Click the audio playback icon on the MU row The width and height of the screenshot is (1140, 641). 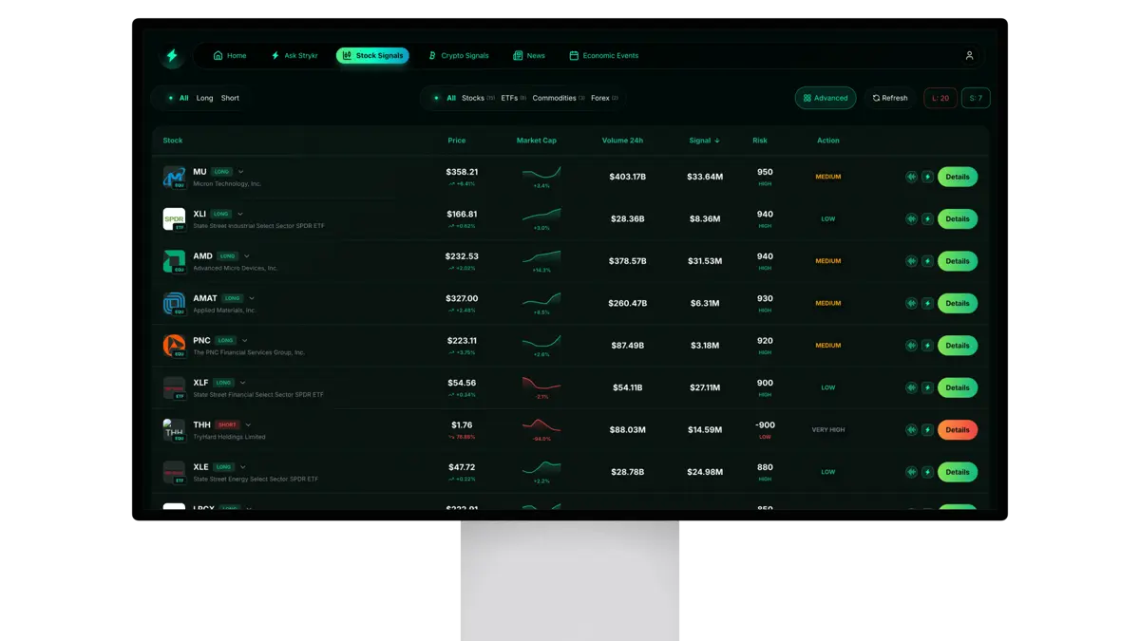click(912, 177)
